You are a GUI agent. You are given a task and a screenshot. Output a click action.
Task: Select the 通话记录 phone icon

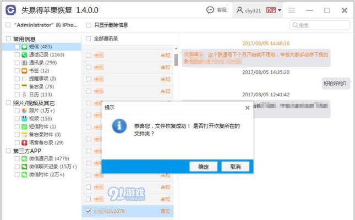tap(24, 55)
